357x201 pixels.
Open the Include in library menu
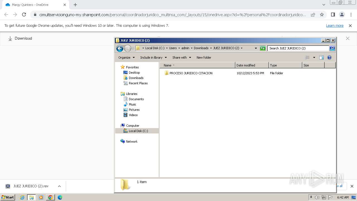(x=153, y=58)
